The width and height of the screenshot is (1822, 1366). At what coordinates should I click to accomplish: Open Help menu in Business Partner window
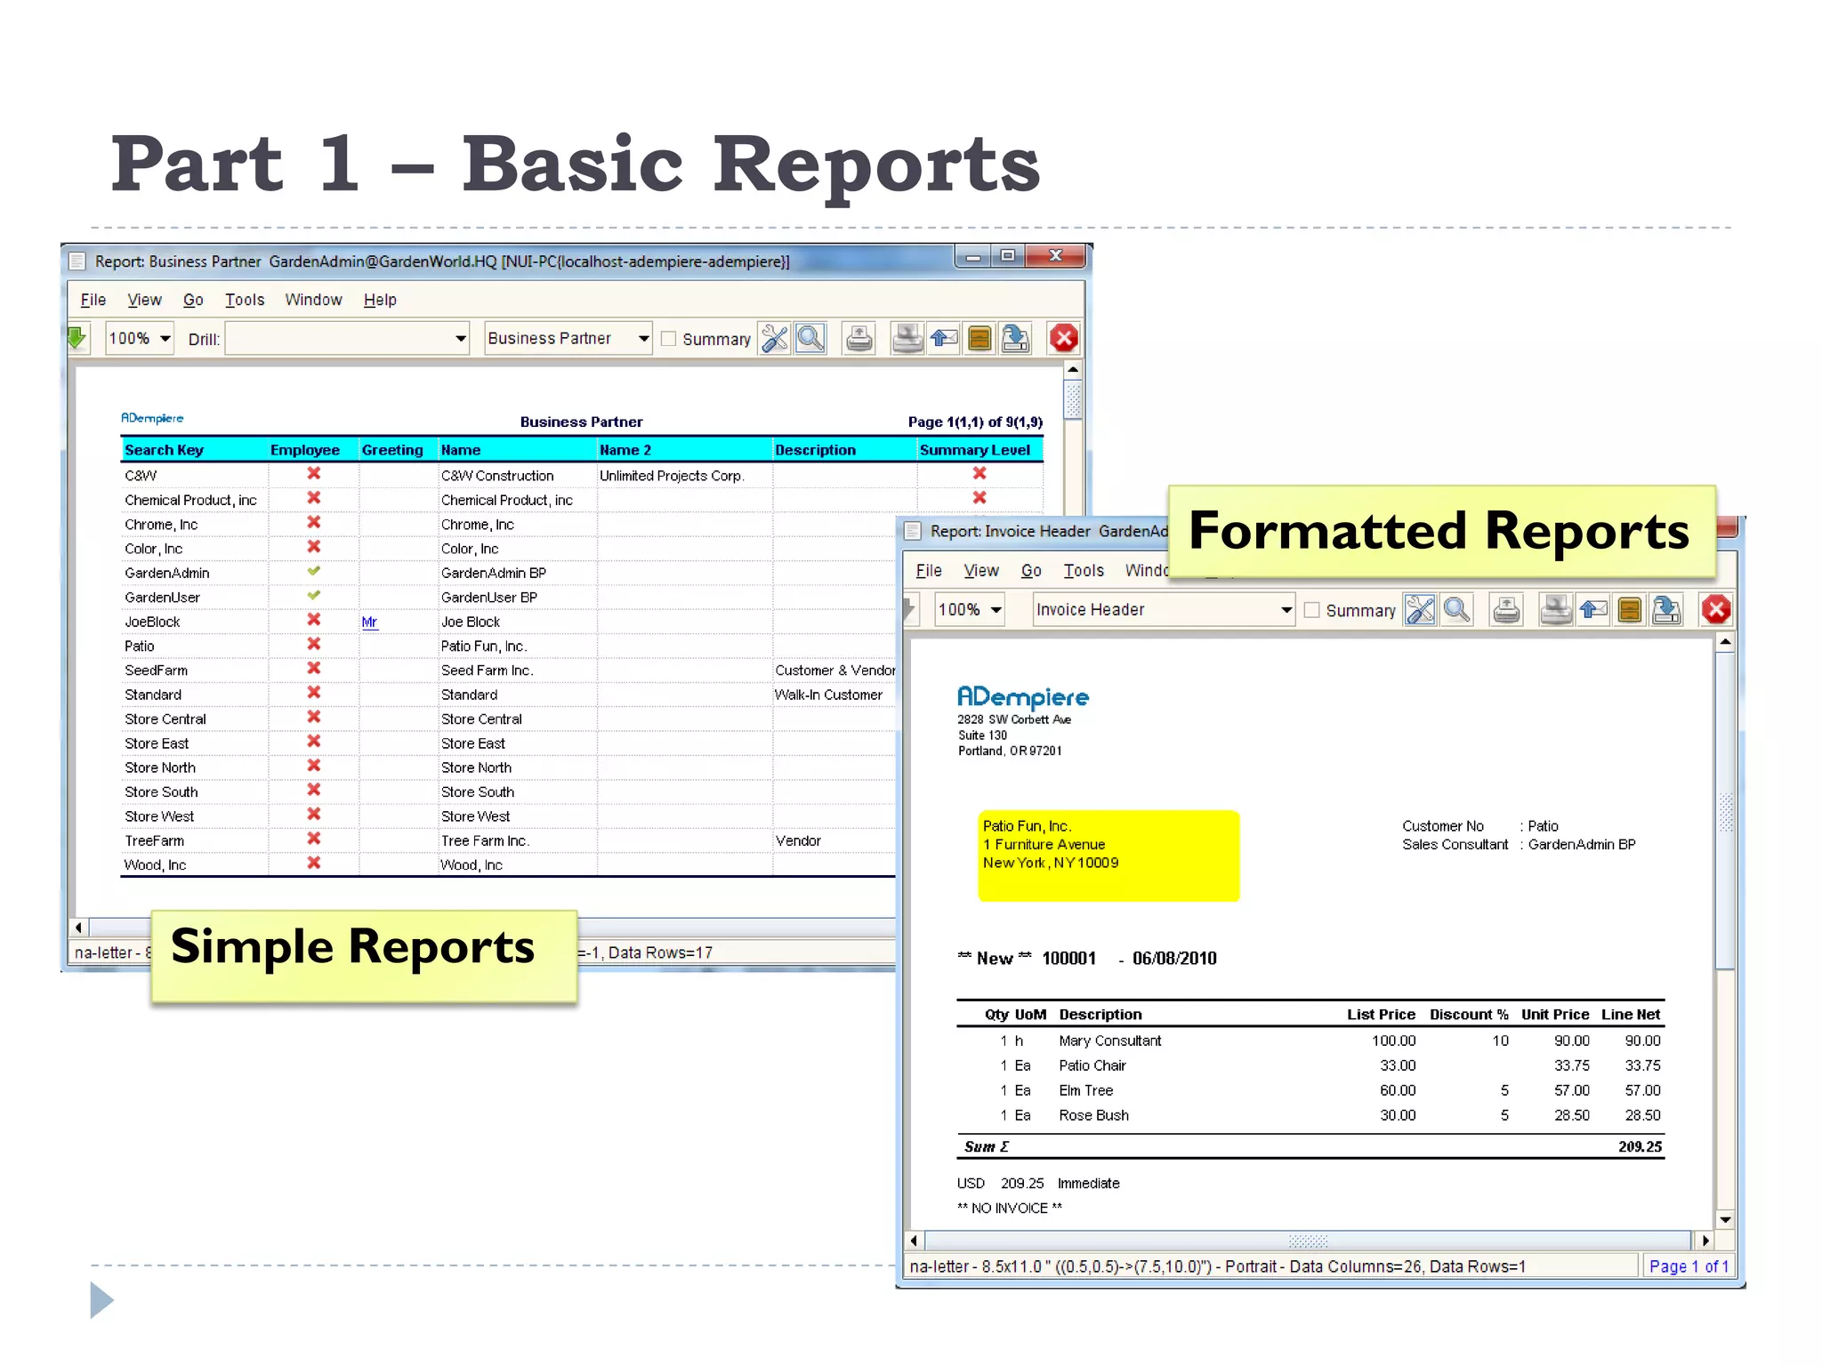click(380, 300)
